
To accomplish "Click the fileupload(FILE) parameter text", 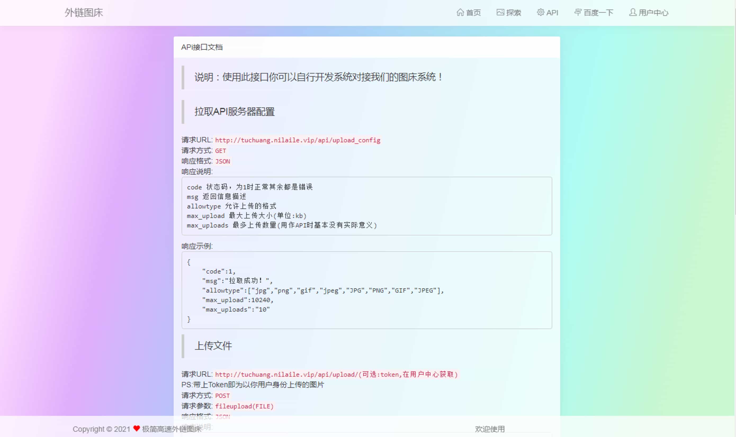I will (x=244, y=406).
